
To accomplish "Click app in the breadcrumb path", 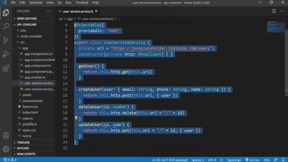I will (x=70, y=19).
